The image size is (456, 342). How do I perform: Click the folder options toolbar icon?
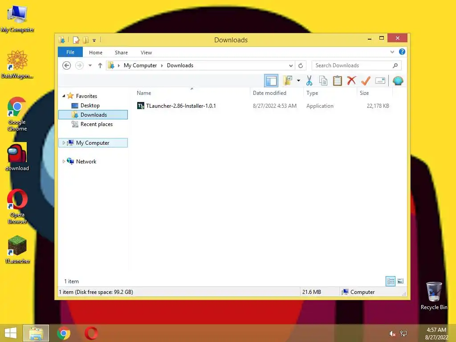pos(288,81)
